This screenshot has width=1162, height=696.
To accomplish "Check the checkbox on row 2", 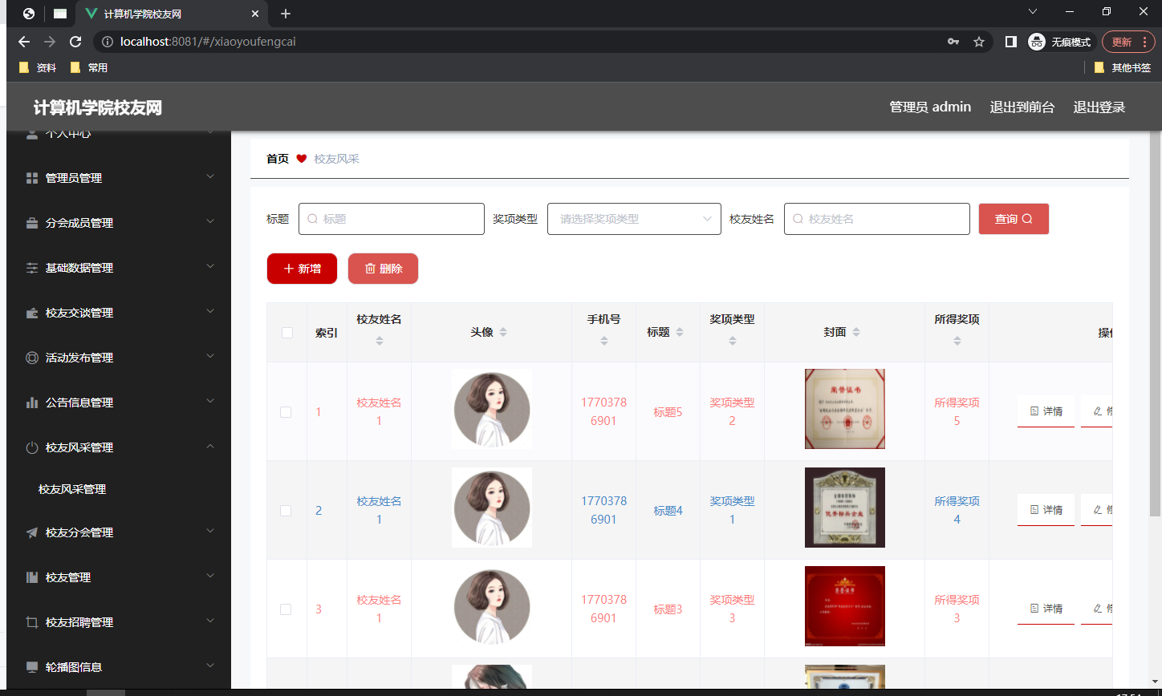I will (x=286, y=510).
